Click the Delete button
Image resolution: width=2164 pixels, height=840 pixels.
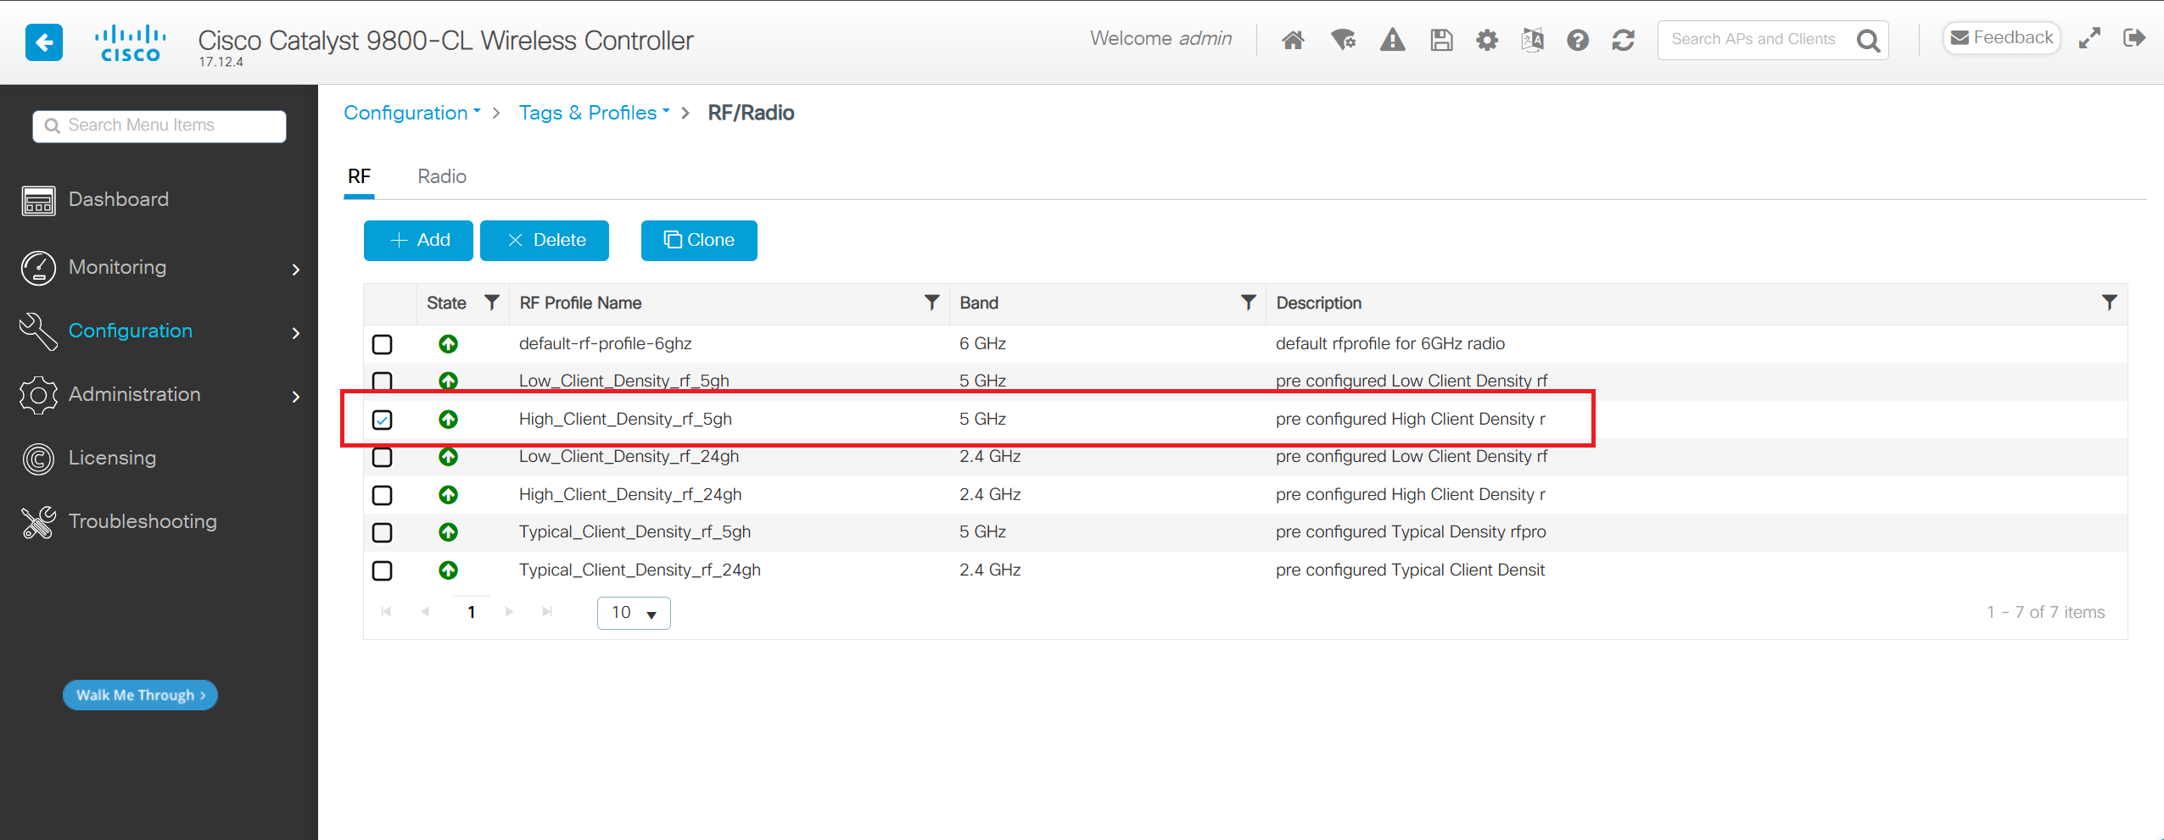pyautogui.click(x=545, y=241)
